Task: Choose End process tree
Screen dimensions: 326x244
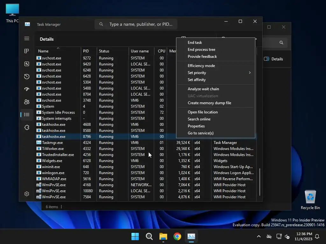Action: coord(216,49)
